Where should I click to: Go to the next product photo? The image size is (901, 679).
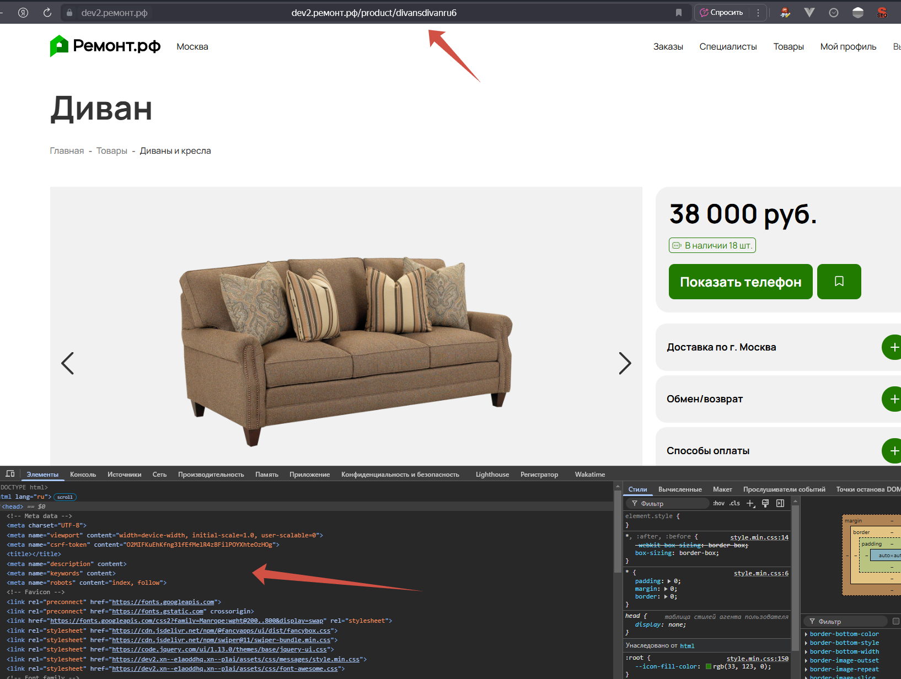click(x=624, y=363)
